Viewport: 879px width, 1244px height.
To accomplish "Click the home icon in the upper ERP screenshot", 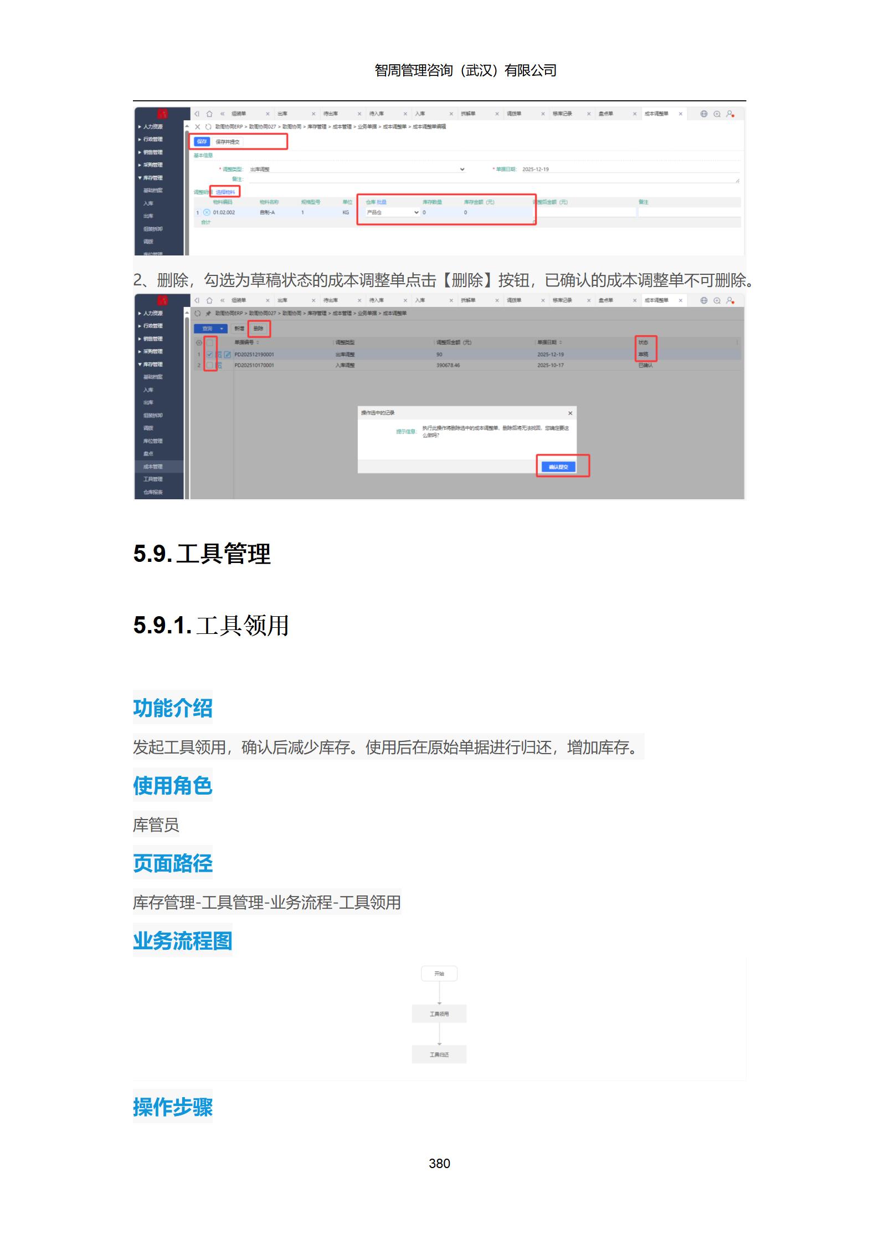I will point(209,114).
